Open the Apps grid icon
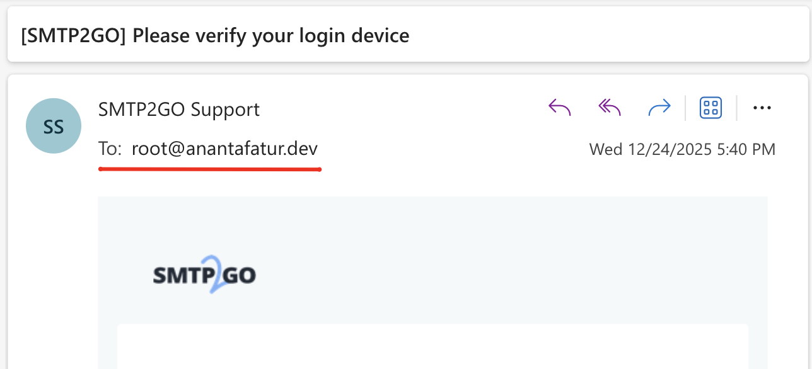812x369 pixels. (710, 108)
